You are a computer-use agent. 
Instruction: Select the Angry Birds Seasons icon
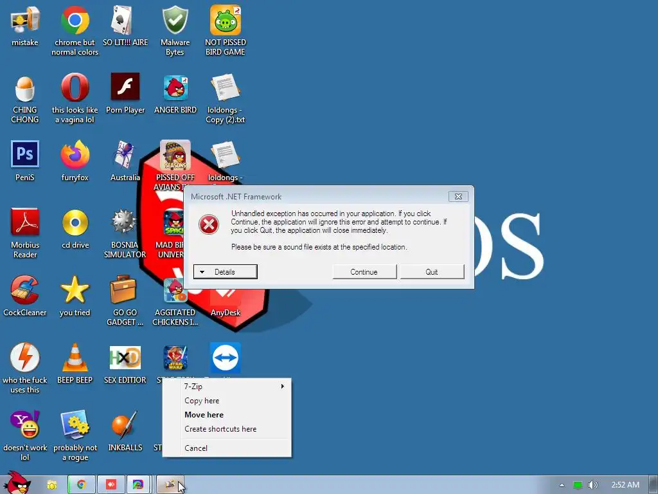coord(175,155)
